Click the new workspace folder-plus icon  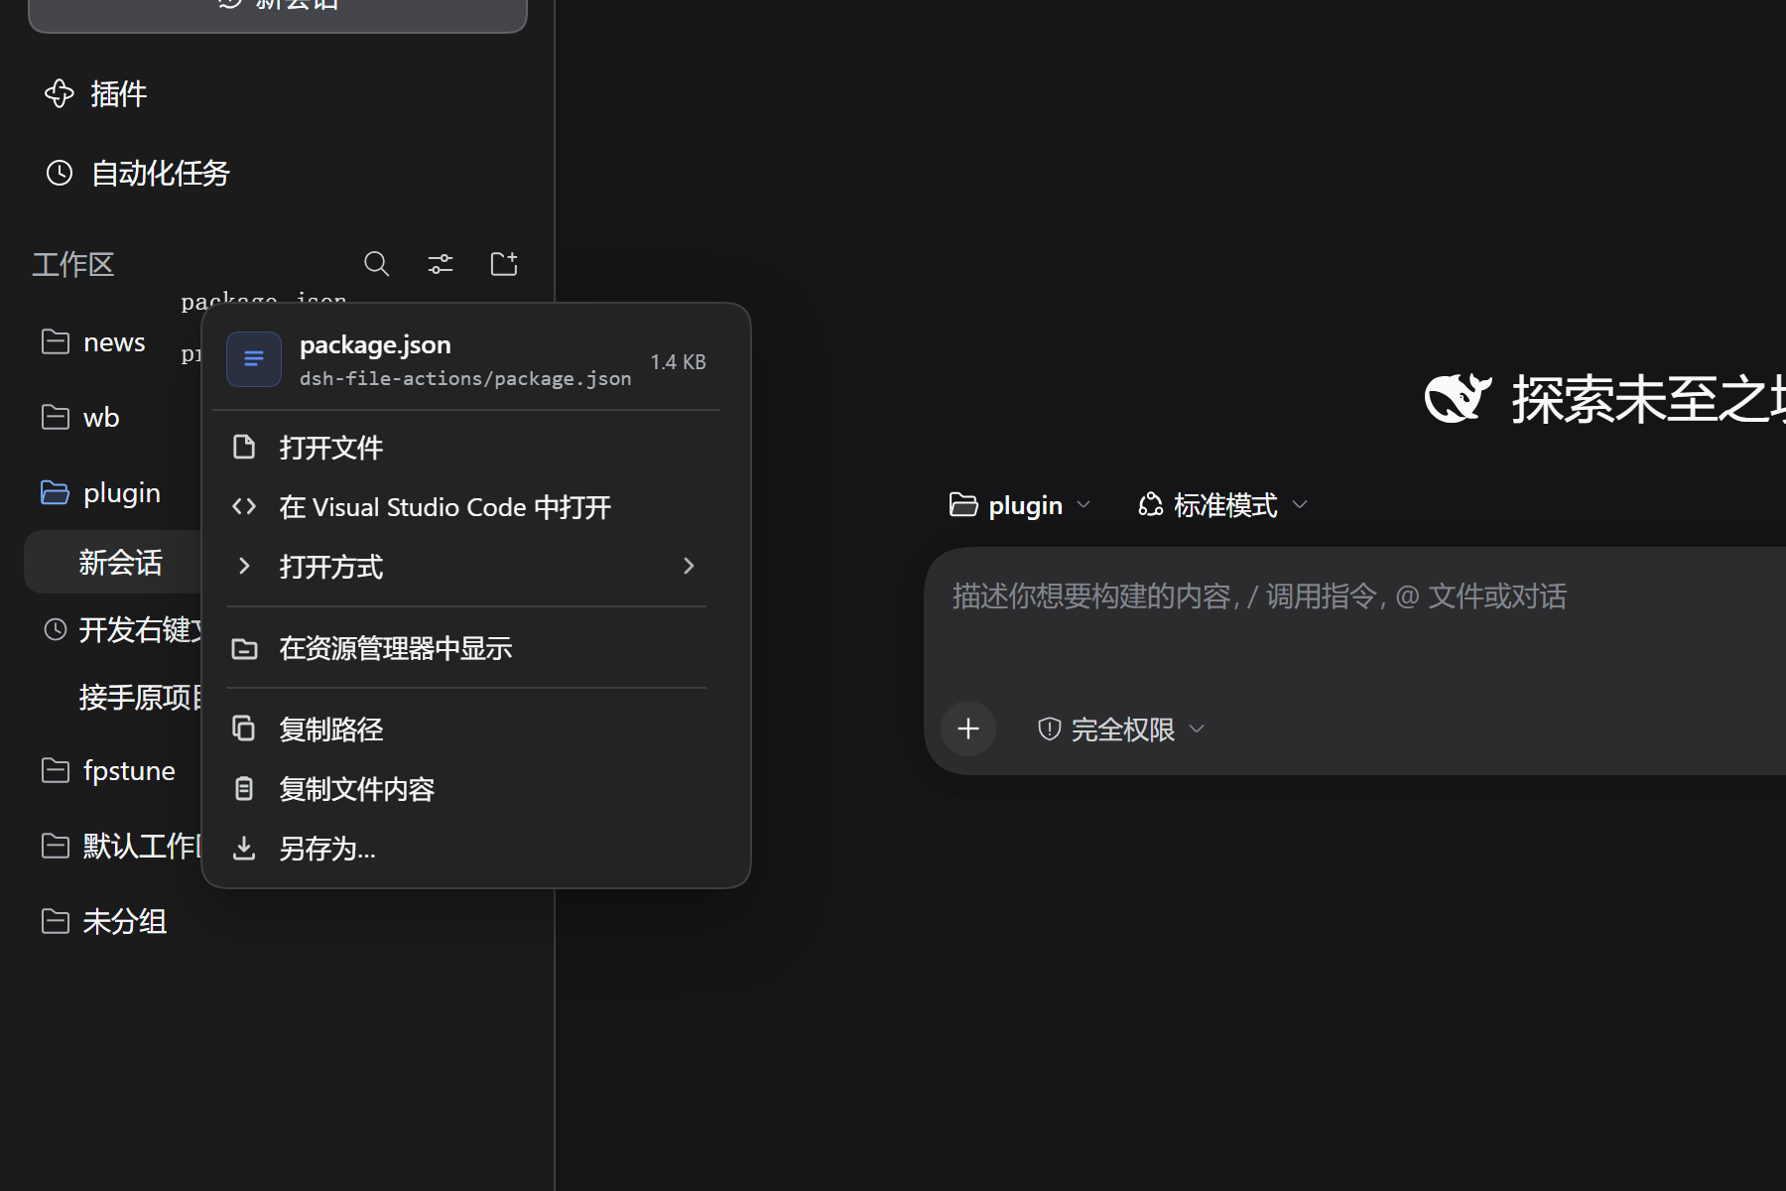(504, 264)
